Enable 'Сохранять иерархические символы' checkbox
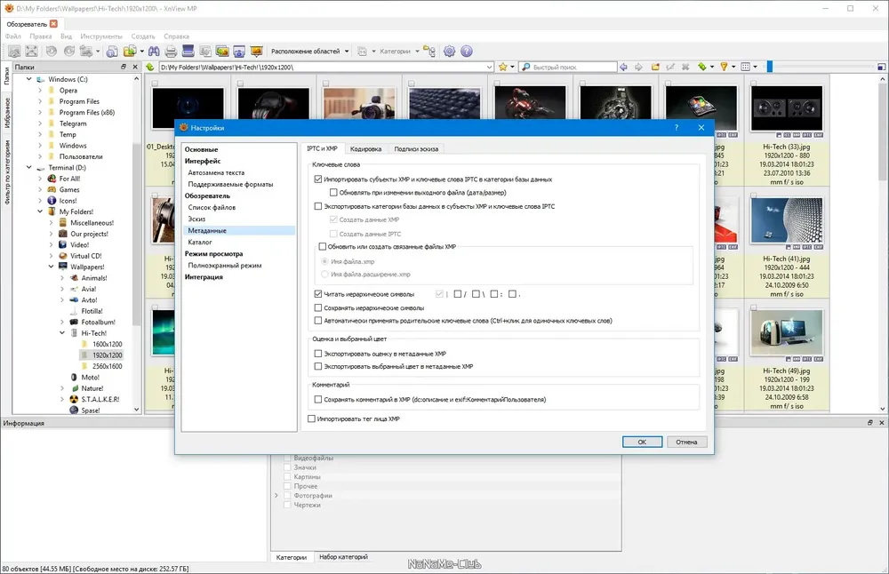The width and height of the screenshot is (889, 574). tap(318, 307)
